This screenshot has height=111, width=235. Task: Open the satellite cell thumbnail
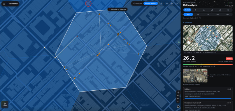point(208,38)
